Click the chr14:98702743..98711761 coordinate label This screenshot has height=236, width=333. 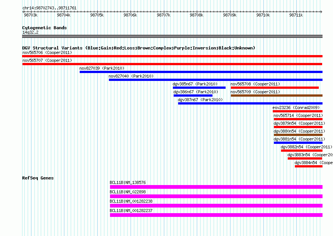pos(49,8)
